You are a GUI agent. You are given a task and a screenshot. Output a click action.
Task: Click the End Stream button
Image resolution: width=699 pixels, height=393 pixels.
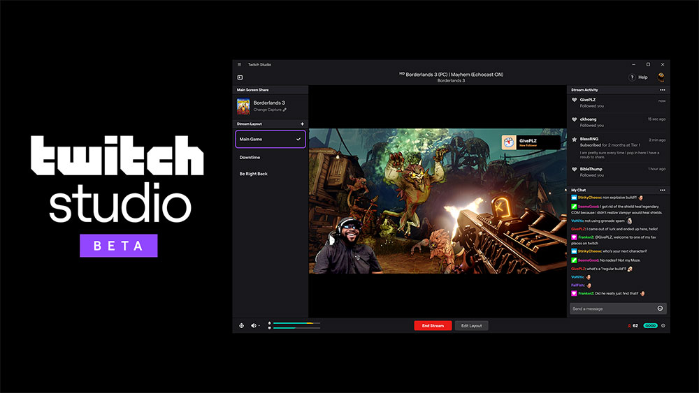pyautogui.click(x=433, y=326)
